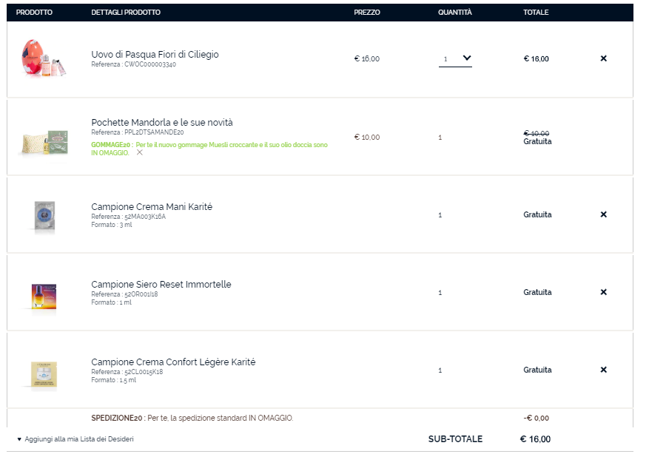Open Campione Crema Mani Karité thumbnail
The image size is (649, 471).
tap(44, 216)
